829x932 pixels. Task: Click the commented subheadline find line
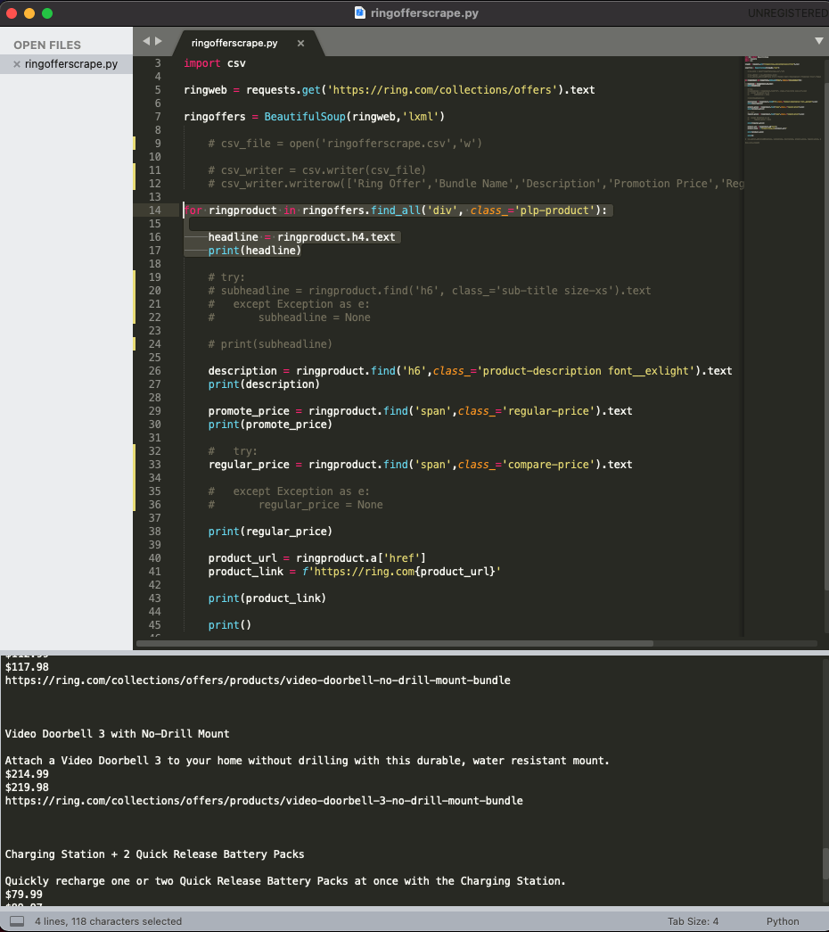[430, 291]
